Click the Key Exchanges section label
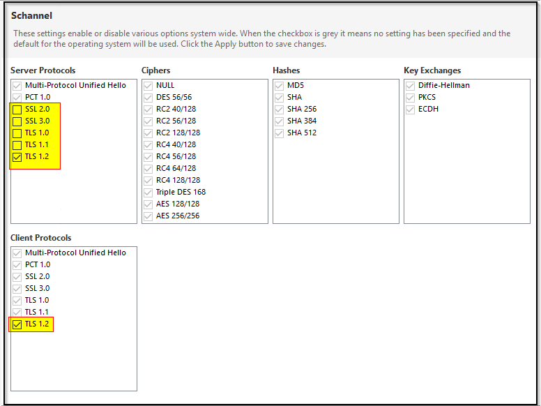The width and height of the screenshot is (541, 406). pos(432,70)
